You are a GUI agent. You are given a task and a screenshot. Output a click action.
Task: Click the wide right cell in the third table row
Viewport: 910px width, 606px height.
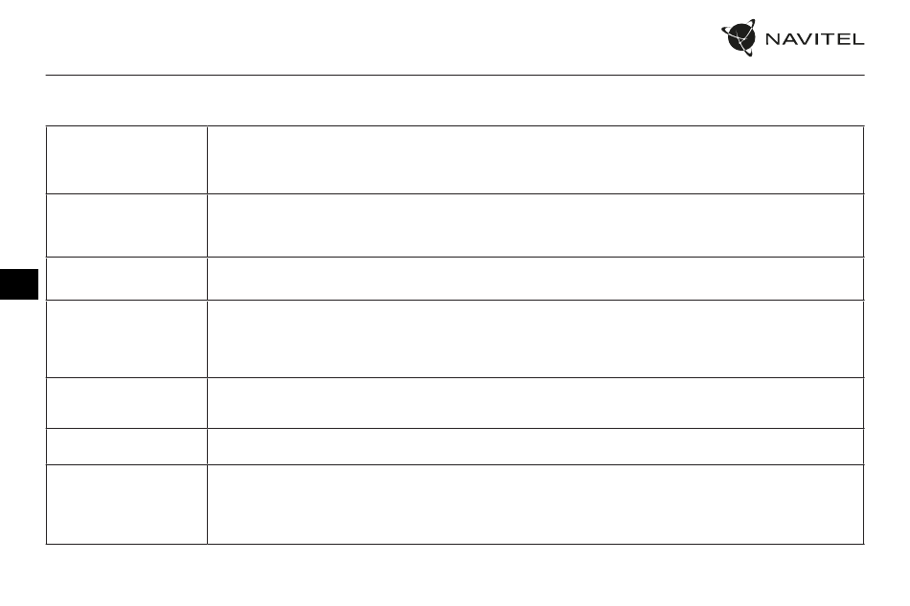coord(535,279)
